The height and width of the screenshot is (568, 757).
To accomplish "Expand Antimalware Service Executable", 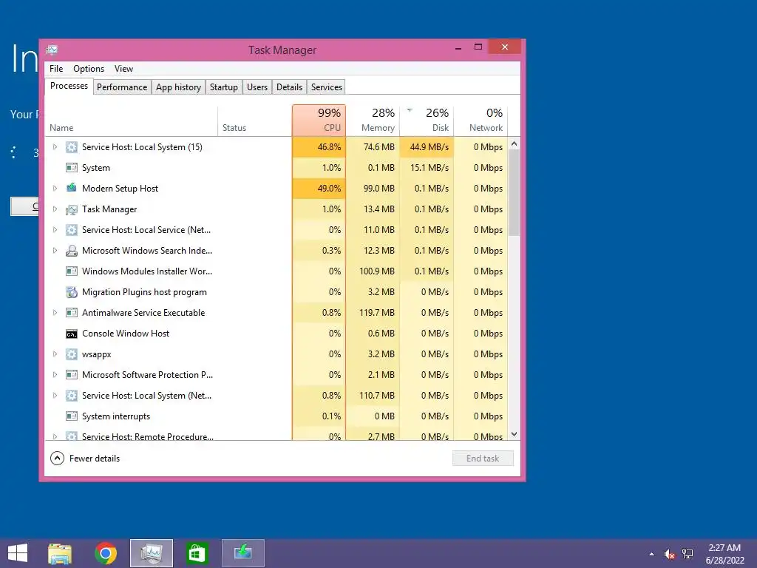I will (55, 313).
